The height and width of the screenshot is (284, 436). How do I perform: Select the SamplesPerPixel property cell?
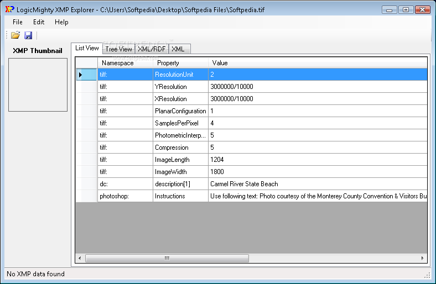(x=180, y=123)
